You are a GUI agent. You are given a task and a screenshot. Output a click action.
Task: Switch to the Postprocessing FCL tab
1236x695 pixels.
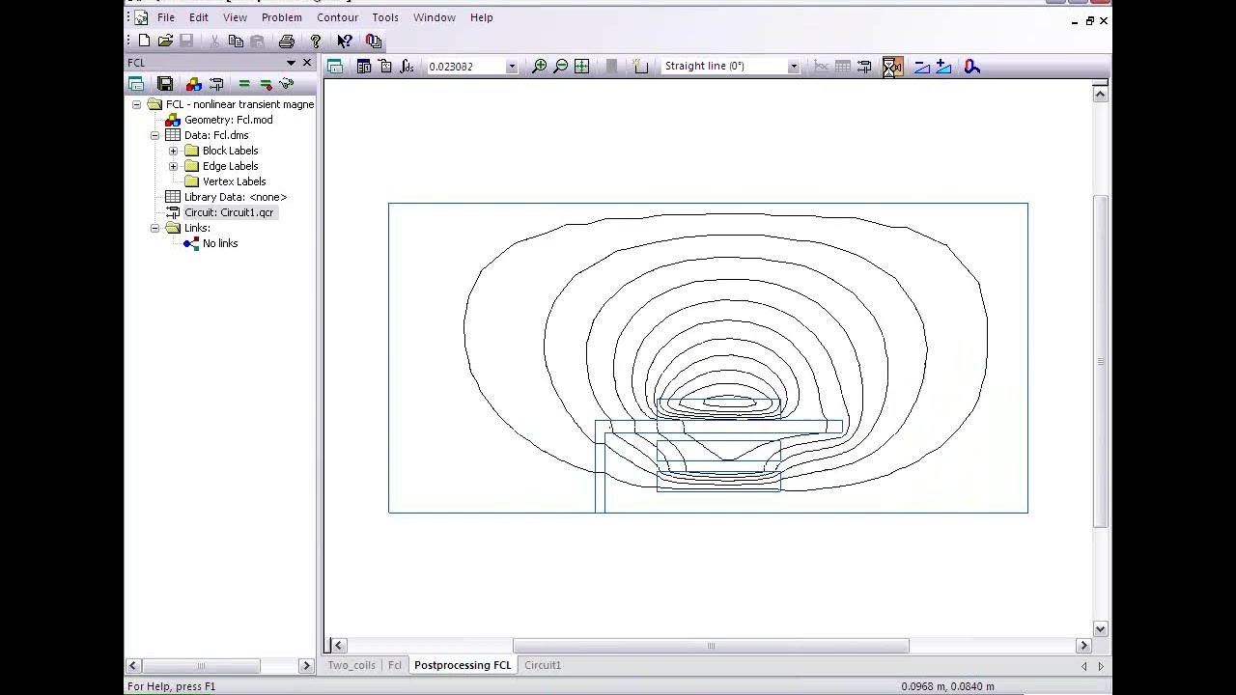tap(463, 665)
